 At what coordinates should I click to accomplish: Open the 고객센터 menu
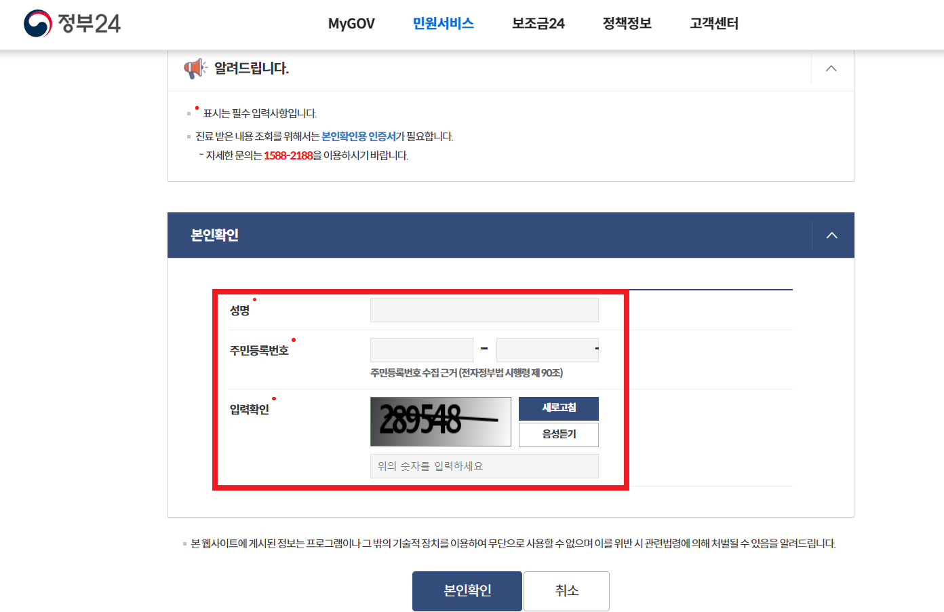pos(714,24)
